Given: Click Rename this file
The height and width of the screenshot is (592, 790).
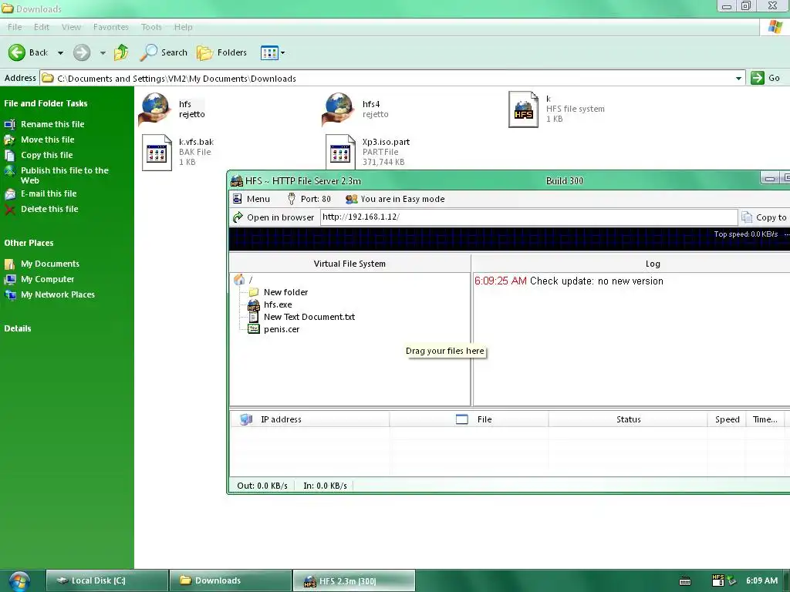Looking at the screenshot, I should tap(52, 124).
